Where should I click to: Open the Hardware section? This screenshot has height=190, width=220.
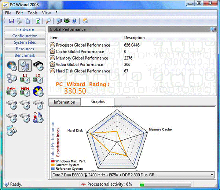point(25,29)
